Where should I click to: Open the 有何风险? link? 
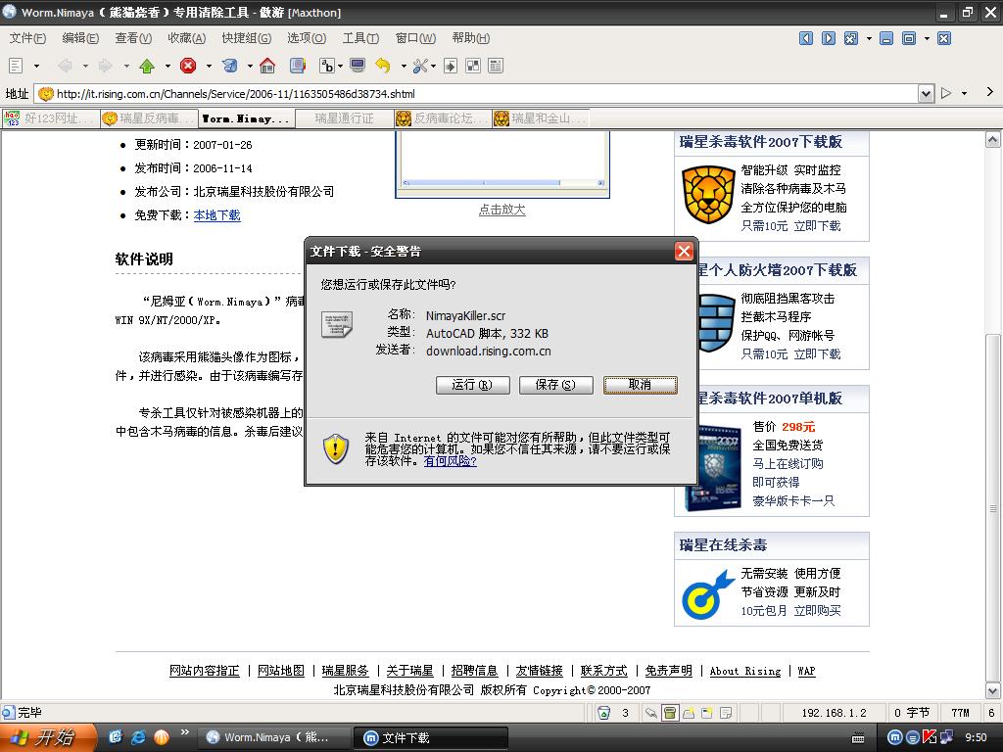coord(451,460)
